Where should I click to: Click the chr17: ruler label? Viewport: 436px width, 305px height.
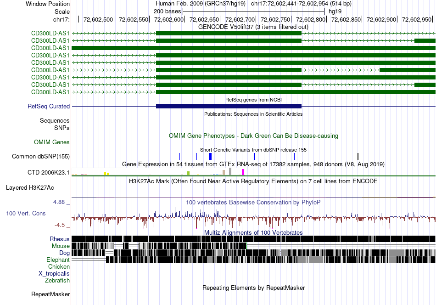click(x=61, y=19)
